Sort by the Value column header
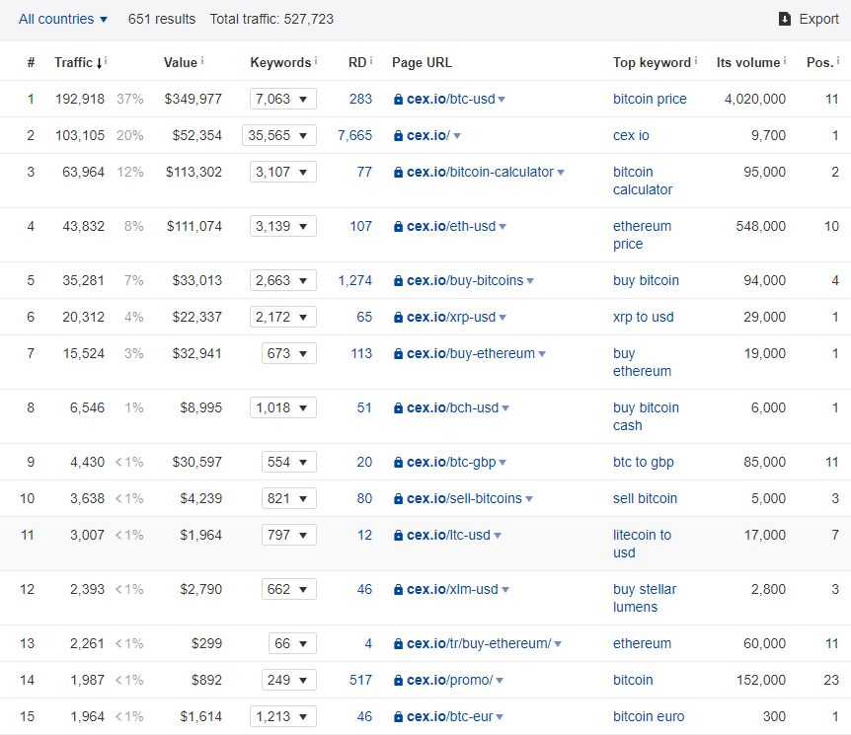 coord(181,62)
